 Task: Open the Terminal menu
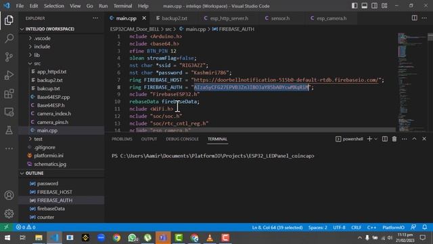(122, 6)
